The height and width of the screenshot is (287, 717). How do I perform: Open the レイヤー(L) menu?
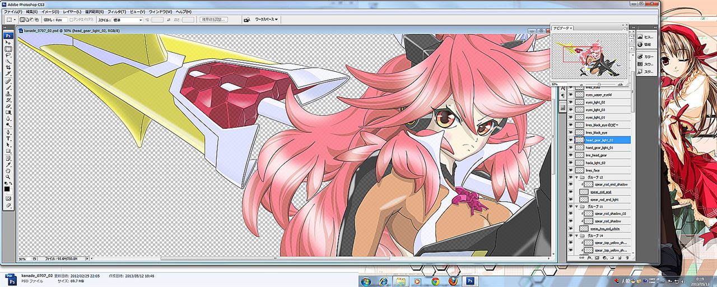(x=72, y=11)
